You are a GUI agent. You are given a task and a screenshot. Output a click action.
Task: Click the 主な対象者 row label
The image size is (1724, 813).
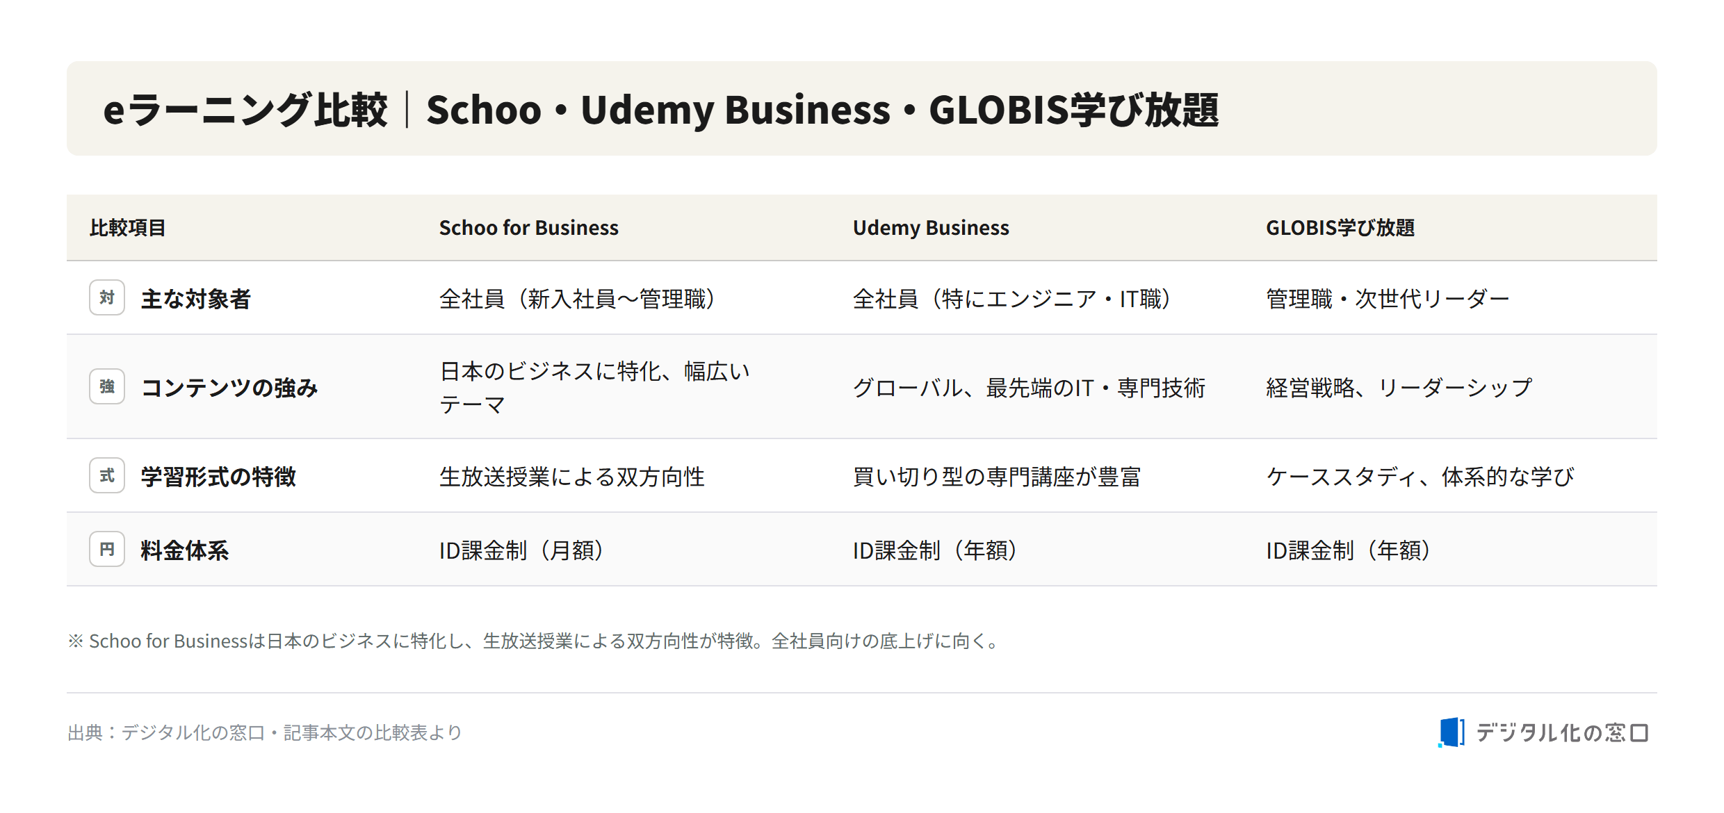pyautogui.click(x=195, y=299)
